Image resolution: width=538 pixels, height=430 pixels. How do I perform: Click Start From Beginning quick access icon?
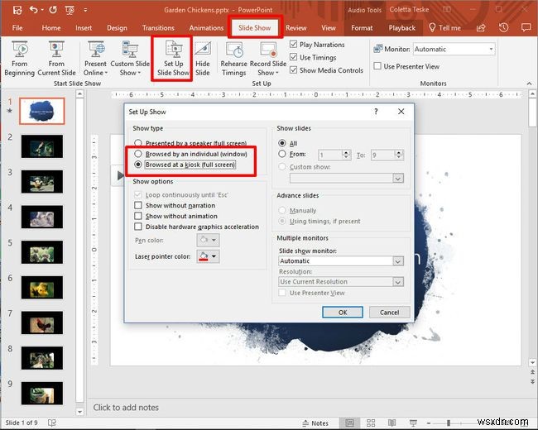click(x=70, y=10)
